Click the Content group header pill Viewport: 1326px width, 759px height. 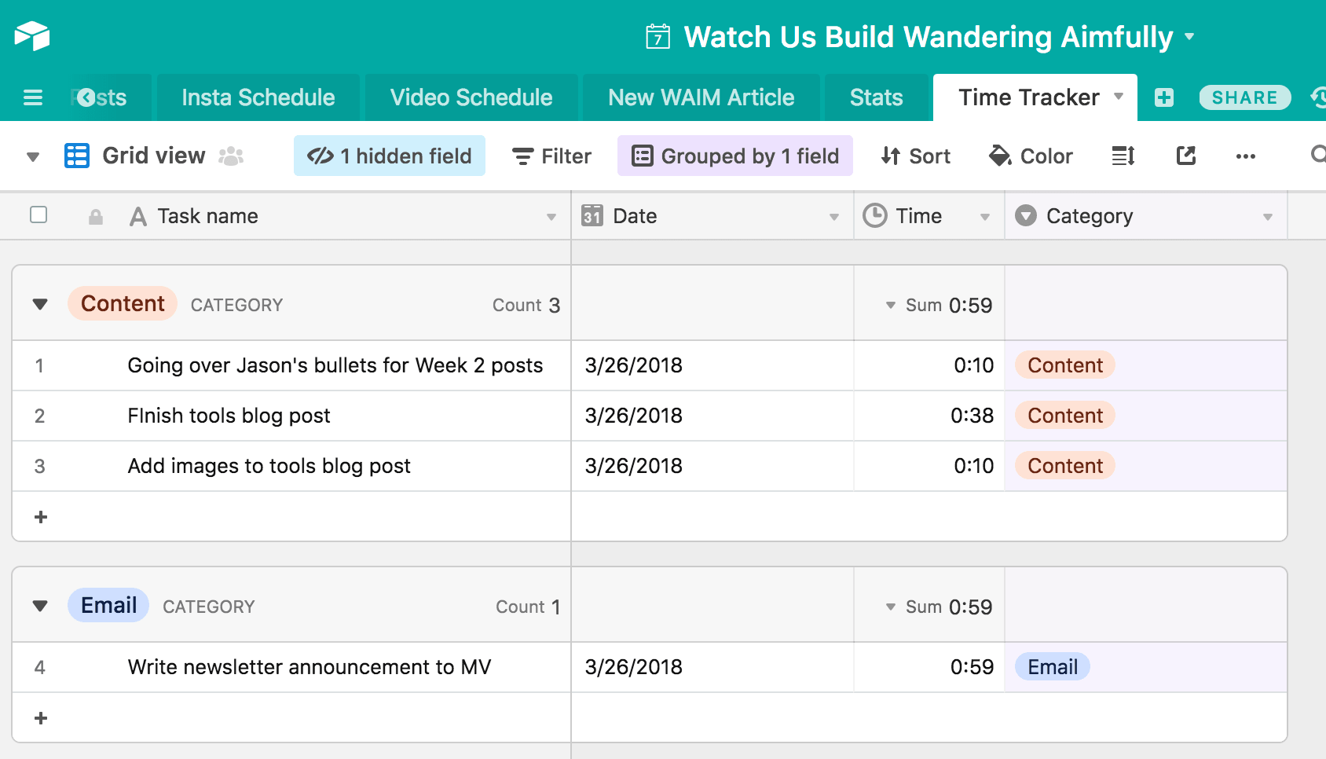click(x=123, y=303)
